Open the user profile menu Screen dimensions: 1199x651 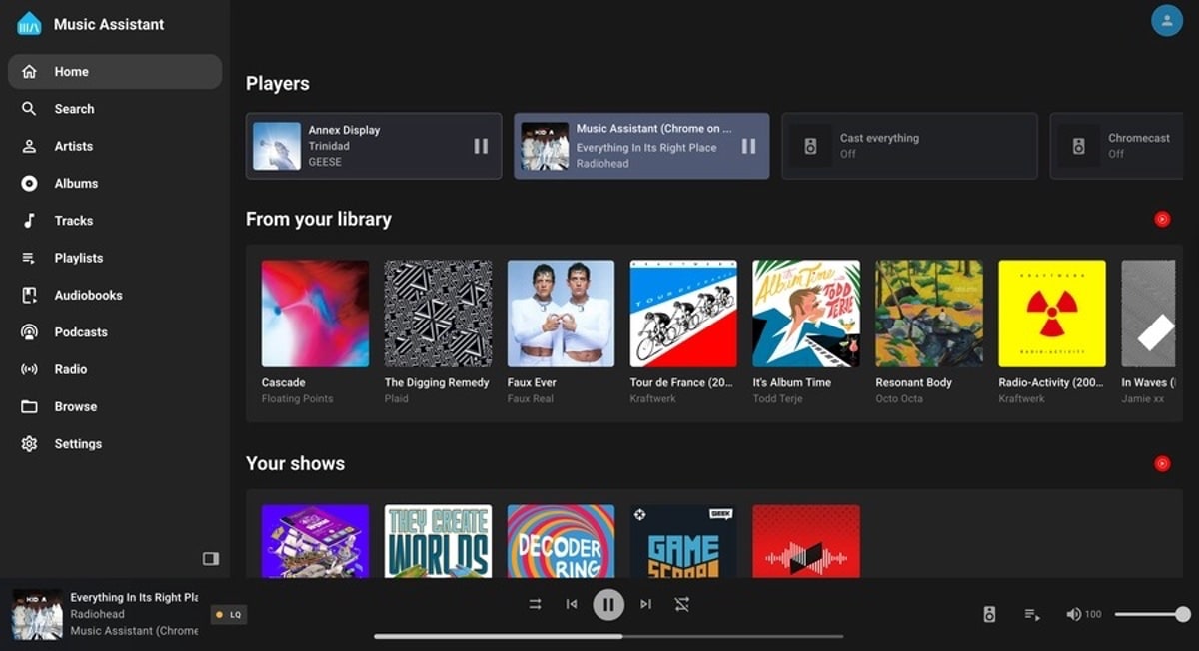[x=1166, y=20]
